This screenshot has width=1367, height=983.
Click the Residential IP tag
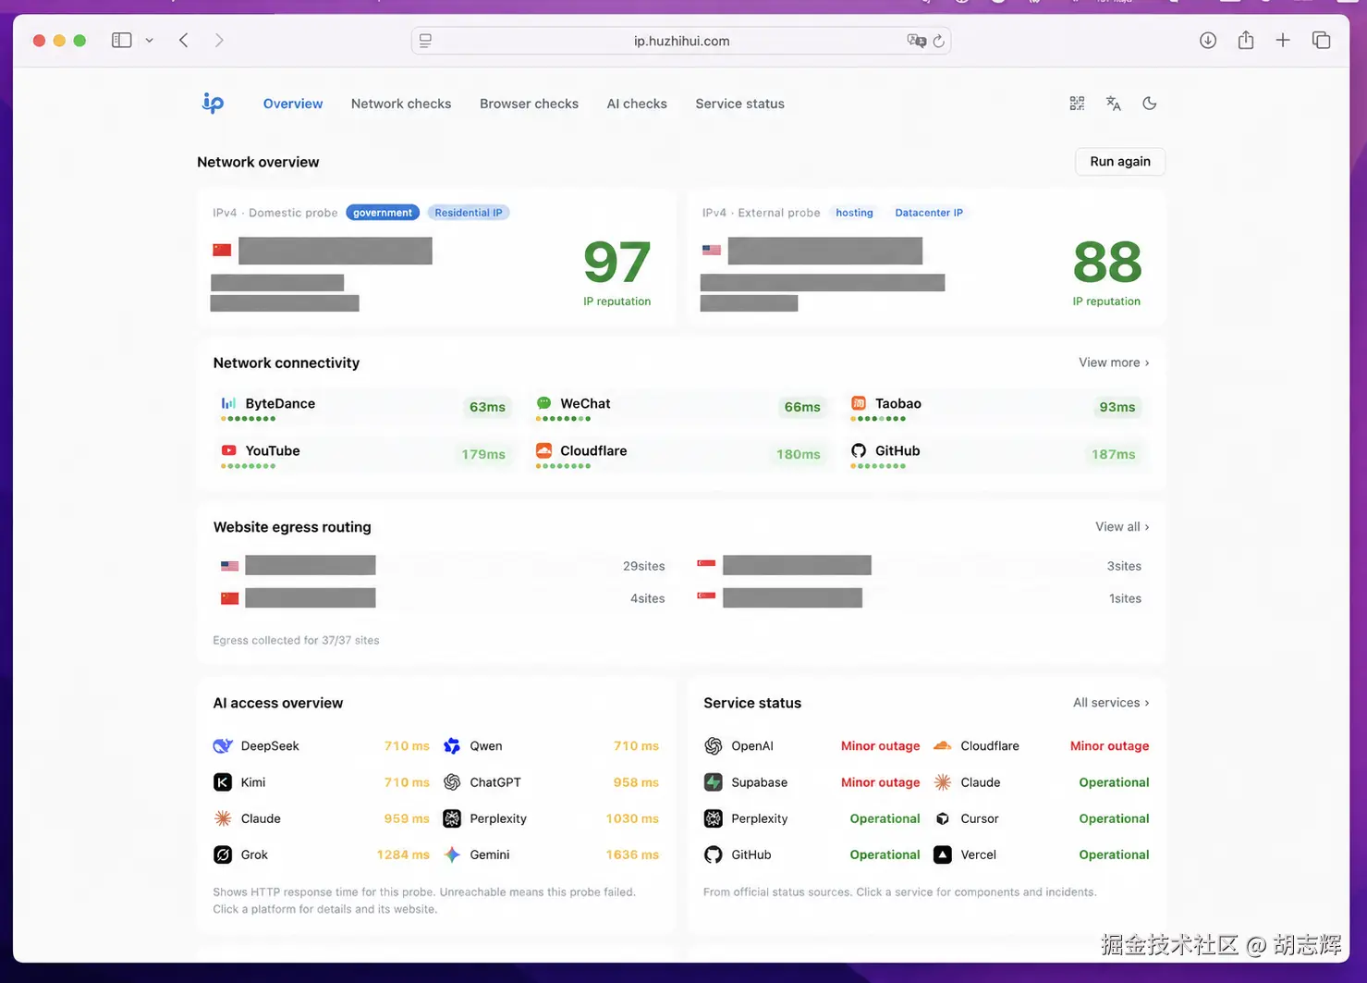(469, 213)
